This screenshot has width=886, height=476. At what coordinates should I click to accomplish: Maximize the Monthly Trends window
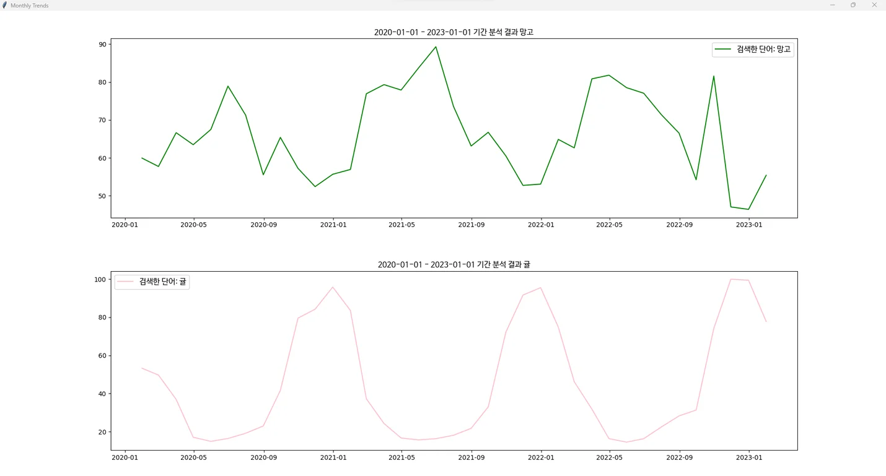[853, 5]
